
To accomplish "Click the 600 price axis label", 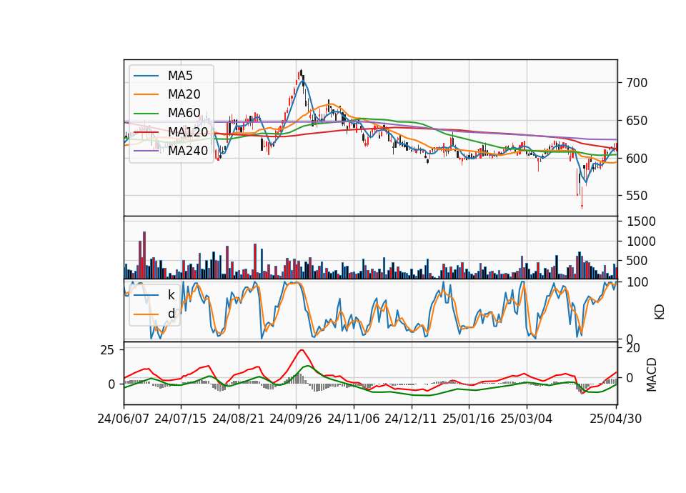I will coord(637,159).
